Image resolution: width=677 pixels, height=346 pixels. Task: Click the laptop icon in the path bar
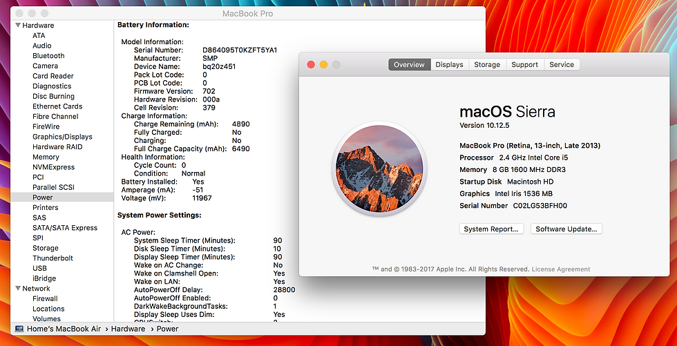pos(19,329)
